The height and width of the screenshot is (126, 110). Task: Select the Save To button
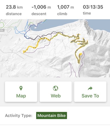pyautogui.click(x=90, y=92)
